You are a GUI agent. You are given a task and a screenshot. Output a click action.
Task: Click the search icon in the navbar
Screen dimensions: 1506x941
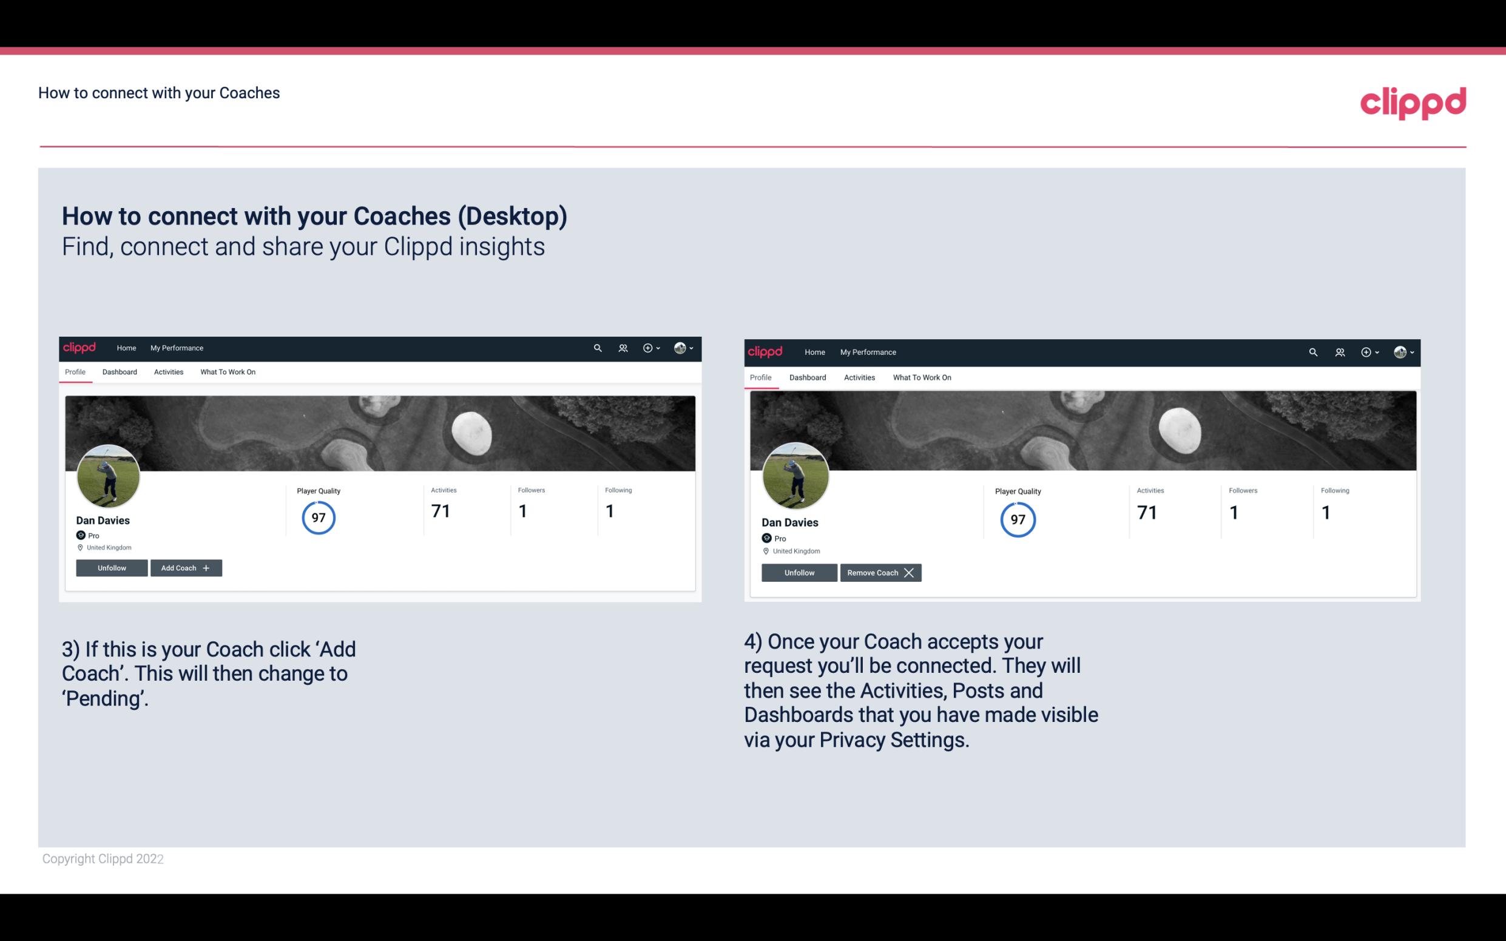click(x=598, y=347)
